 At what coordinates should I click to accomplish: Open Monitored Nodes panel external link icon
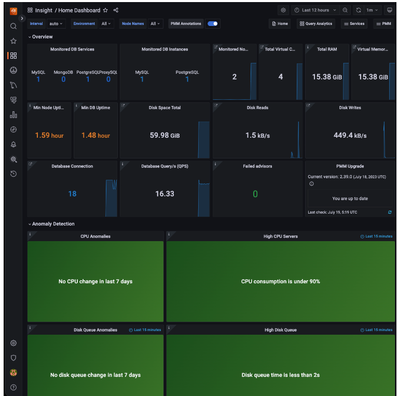click(215, 47)
